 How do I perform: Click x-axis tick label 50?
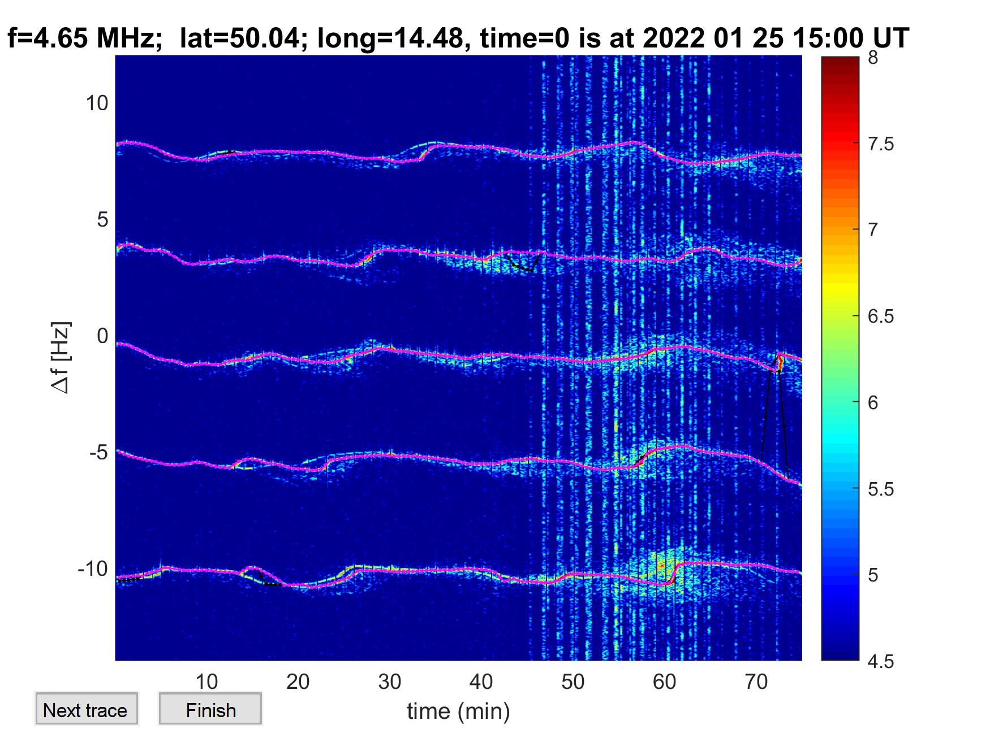coord(573,682)
